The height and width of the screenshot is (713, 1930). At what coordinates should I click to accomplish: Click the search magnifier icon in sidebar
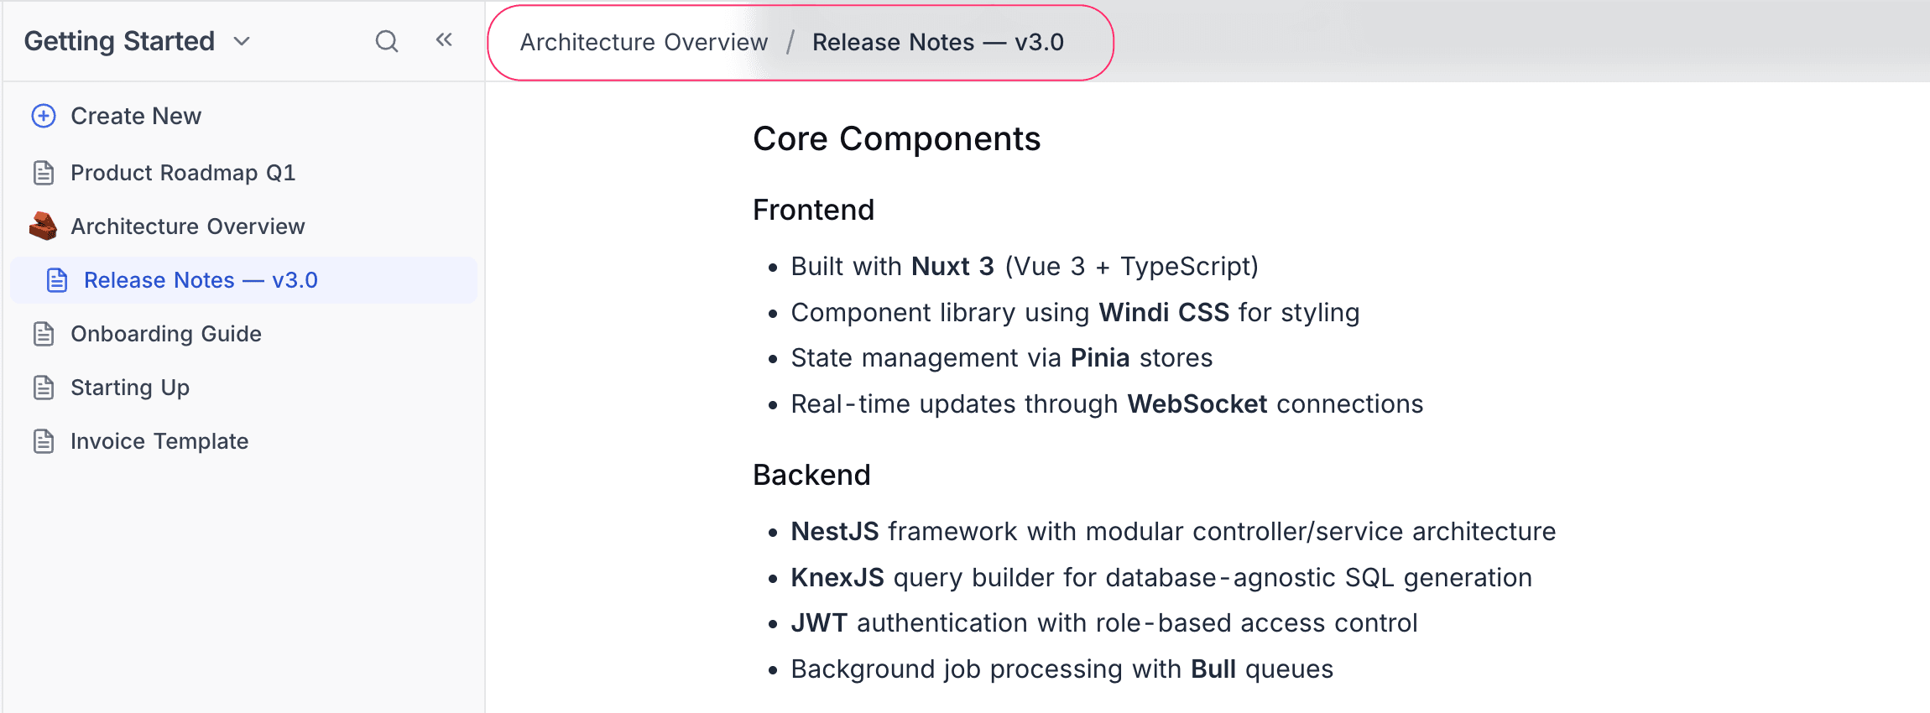pos(386,41)
